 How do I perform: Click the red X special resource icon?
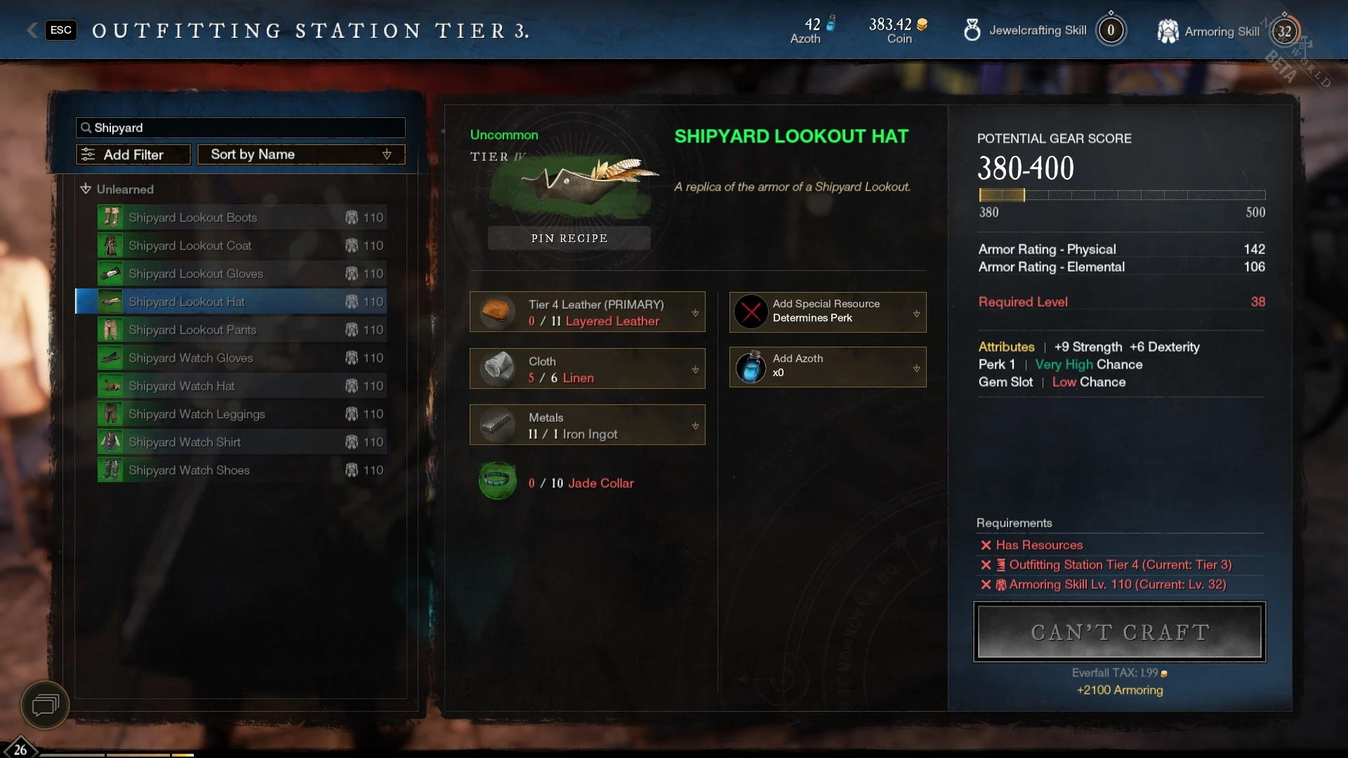(751, 311)
